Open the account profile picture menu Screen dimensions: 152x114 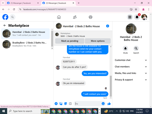[x=144, y=17]
